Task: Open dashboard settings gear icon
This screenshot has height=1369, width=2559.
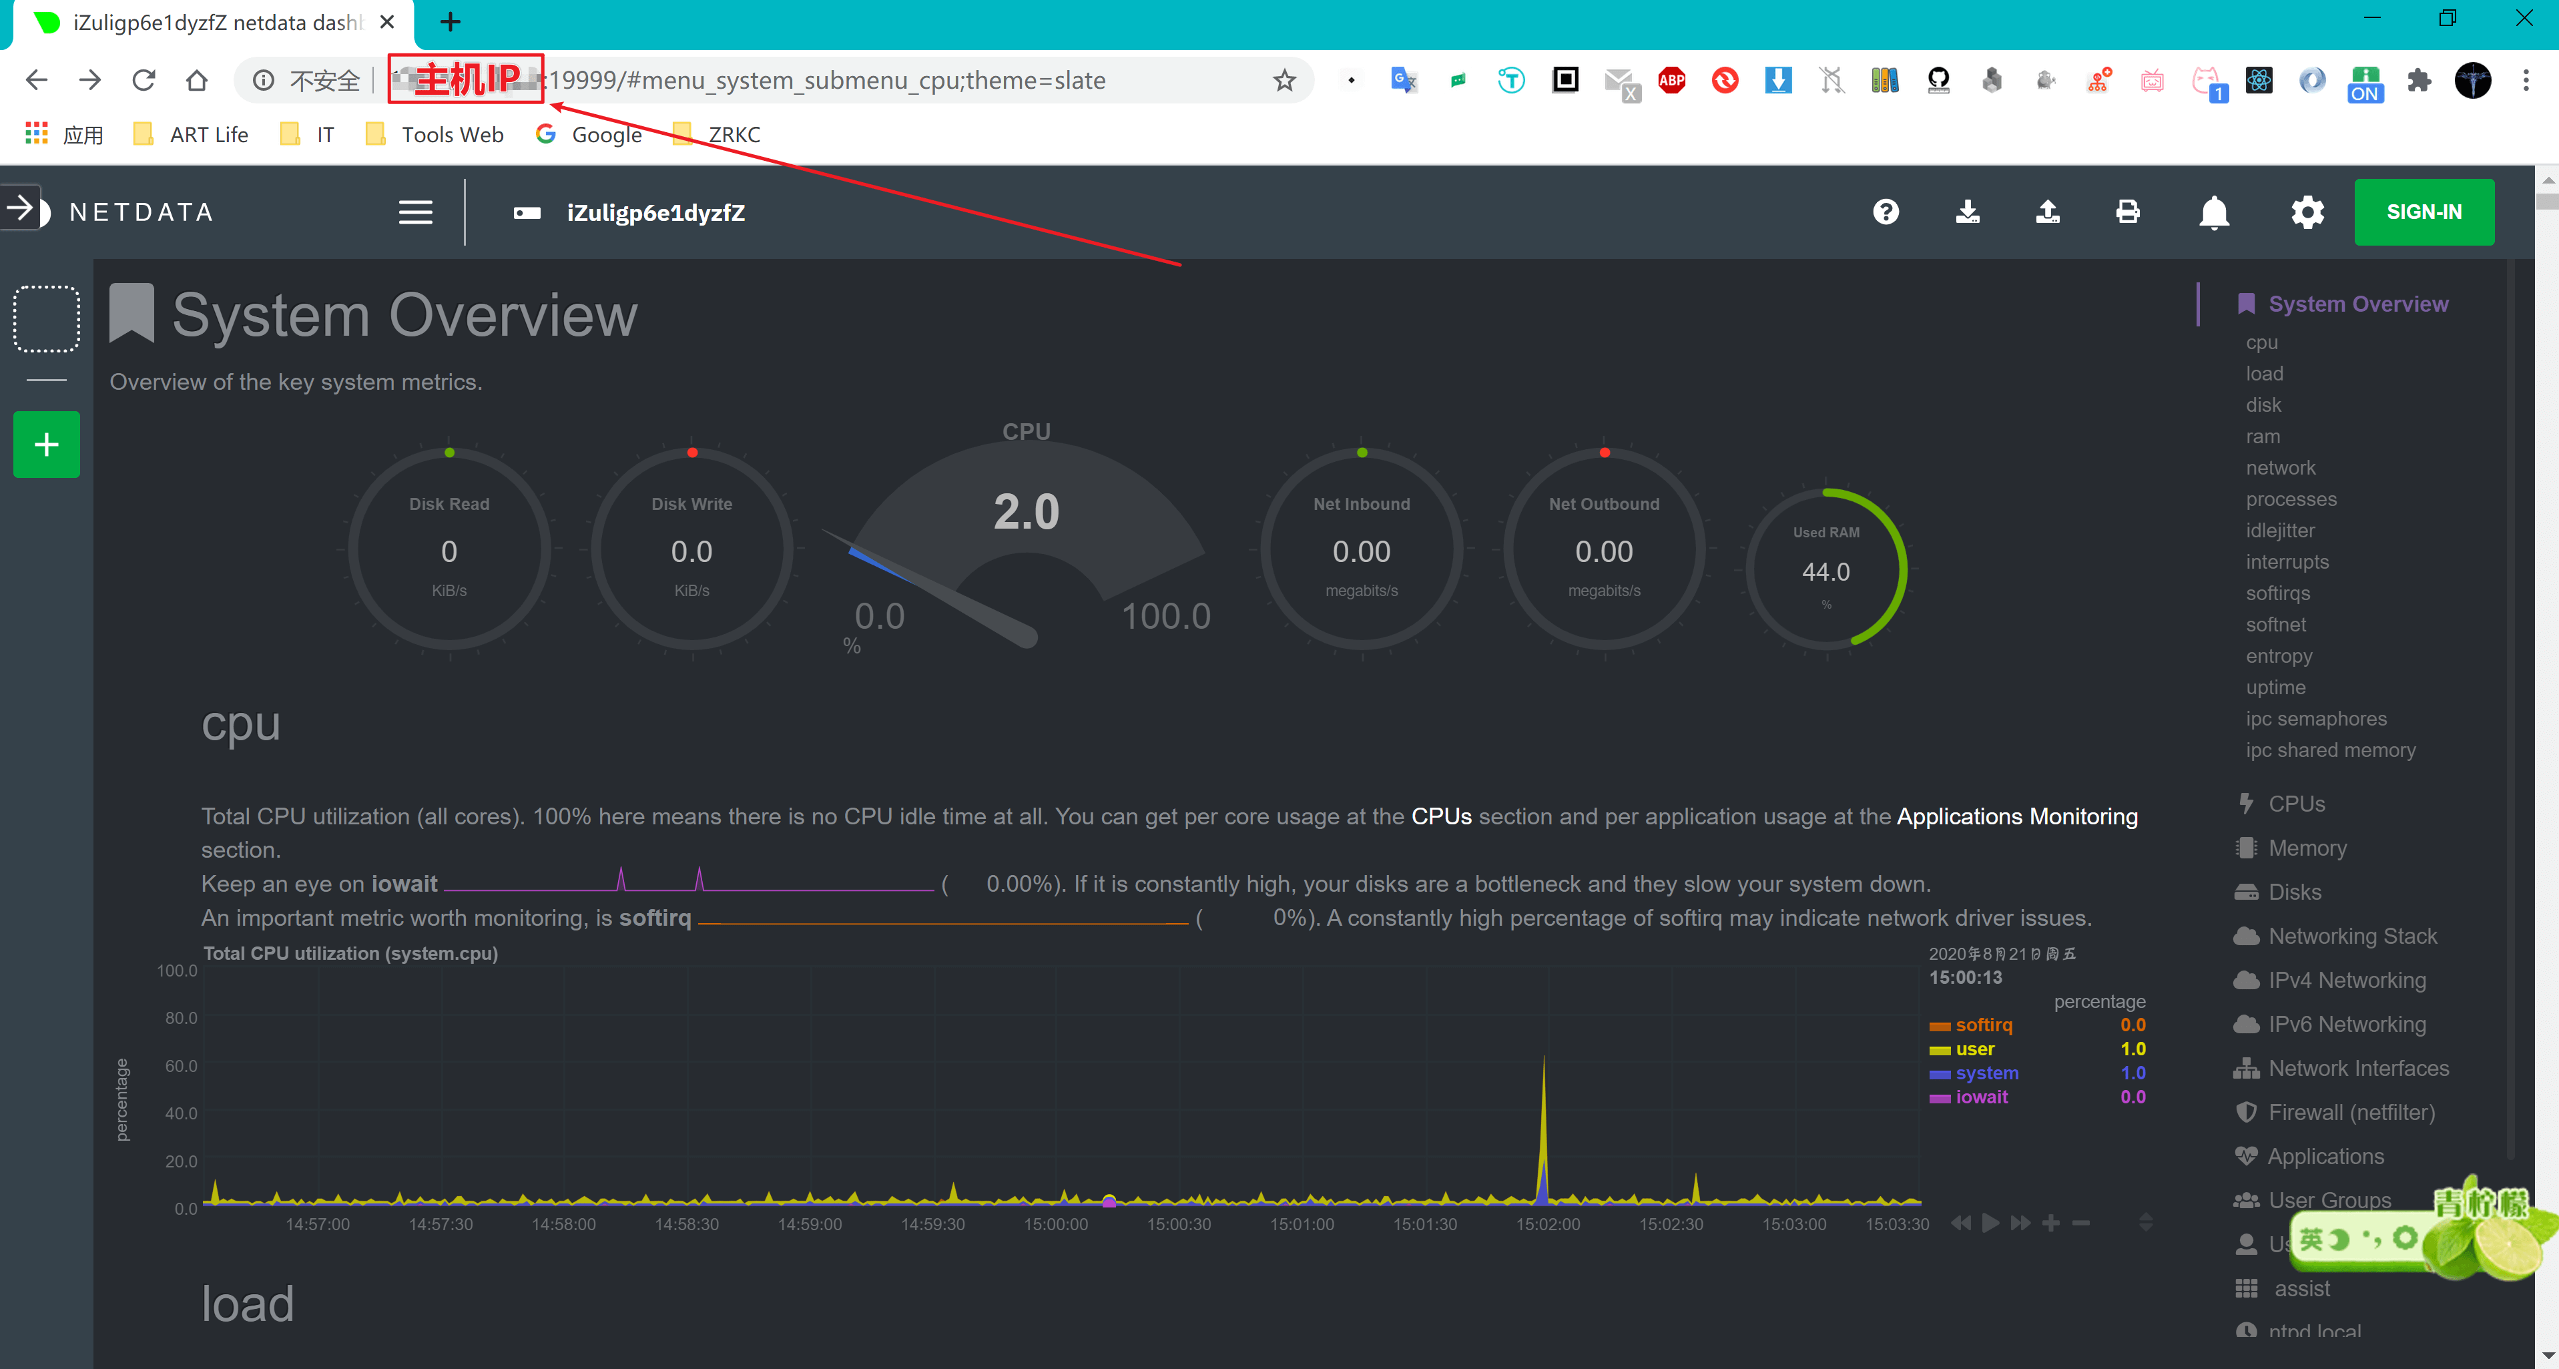Action: tap(2307, 212)
